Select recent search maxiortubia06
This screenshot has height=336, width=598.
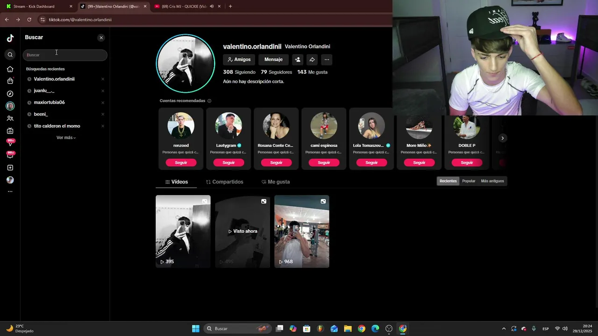pos(49,102)
